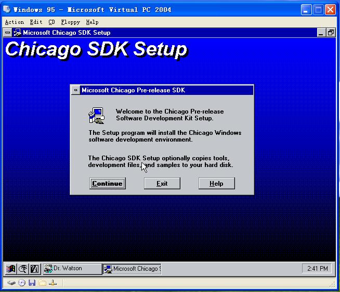The width and height of the screenshot is (340, 292).
Task: Restore the Chicago SDK Setup window
Action: [331, 33]
